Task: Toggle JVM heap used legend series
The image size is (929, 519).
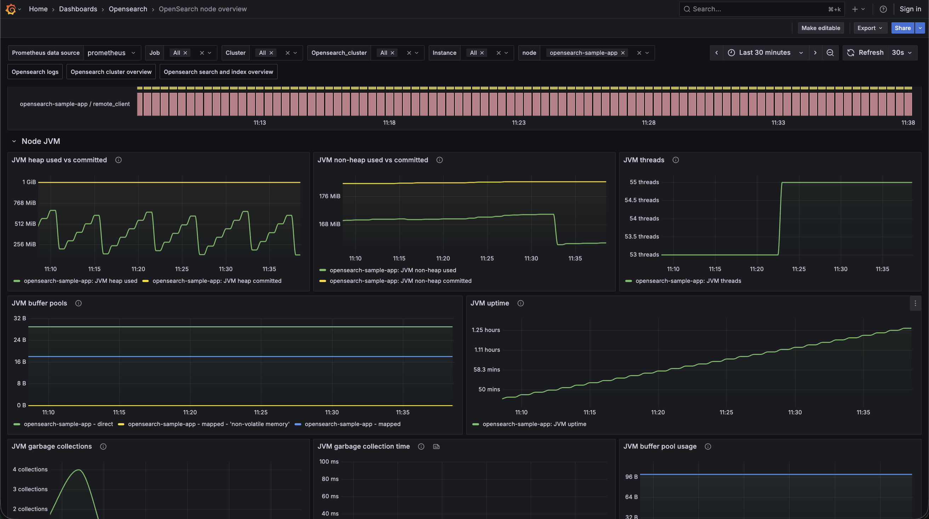Action: [x=80, y=281]
